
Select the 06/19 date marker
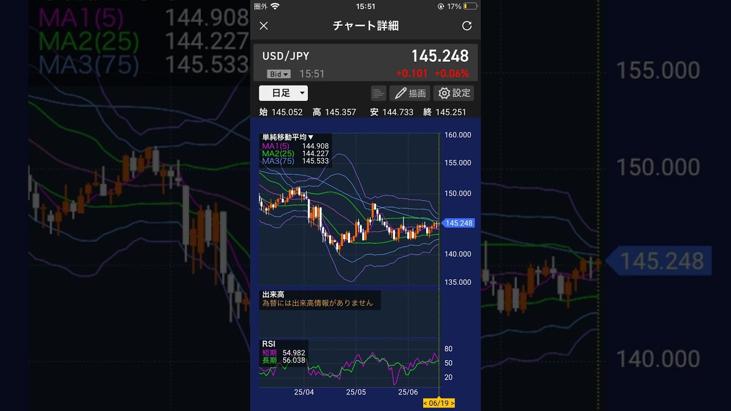(439, 404)
